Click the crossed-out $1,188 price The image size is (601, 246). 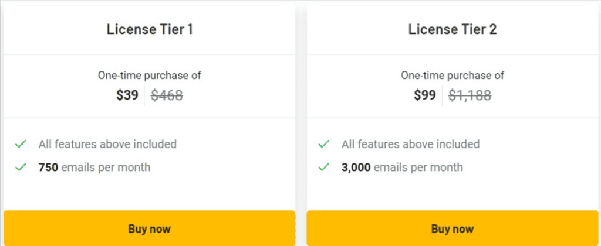(470, 95)
